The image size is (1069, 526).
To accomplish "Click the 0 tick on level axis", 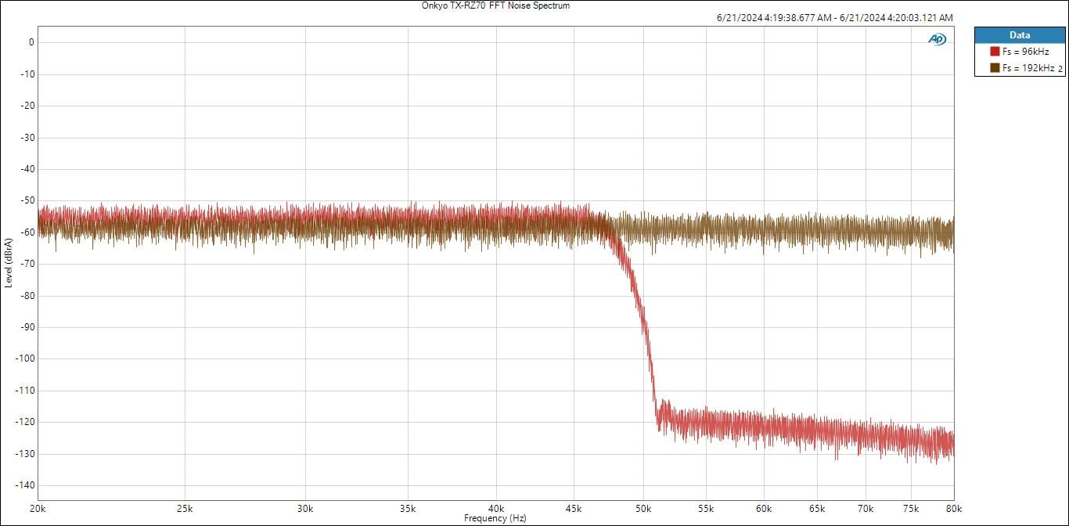I will 31,43.
